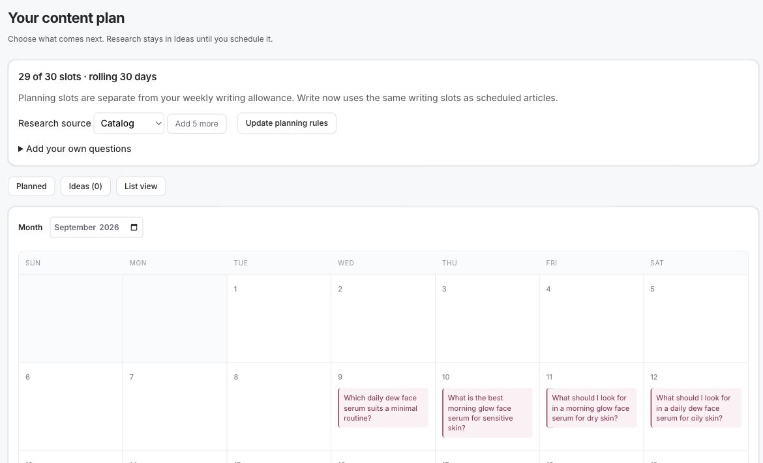Screen dimensions: 763x463
Task: Click the 'Planning slots are separate' description text
Action: 288,98
